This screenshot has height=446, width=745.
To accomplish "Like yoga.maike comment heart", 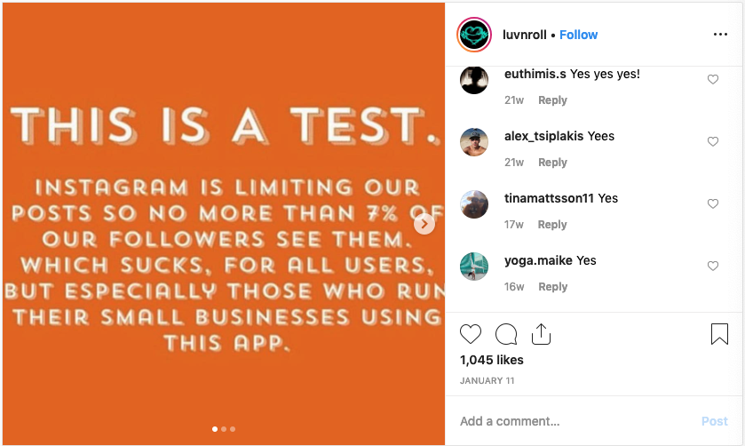I will coord(713,267).
